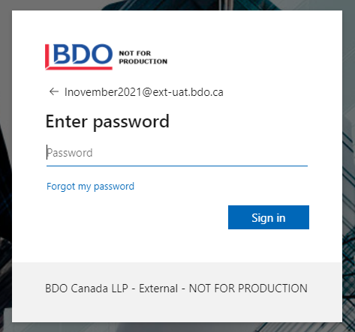Click the blue underline of the password field
This screenshot has width=355, height=332.
177,166
